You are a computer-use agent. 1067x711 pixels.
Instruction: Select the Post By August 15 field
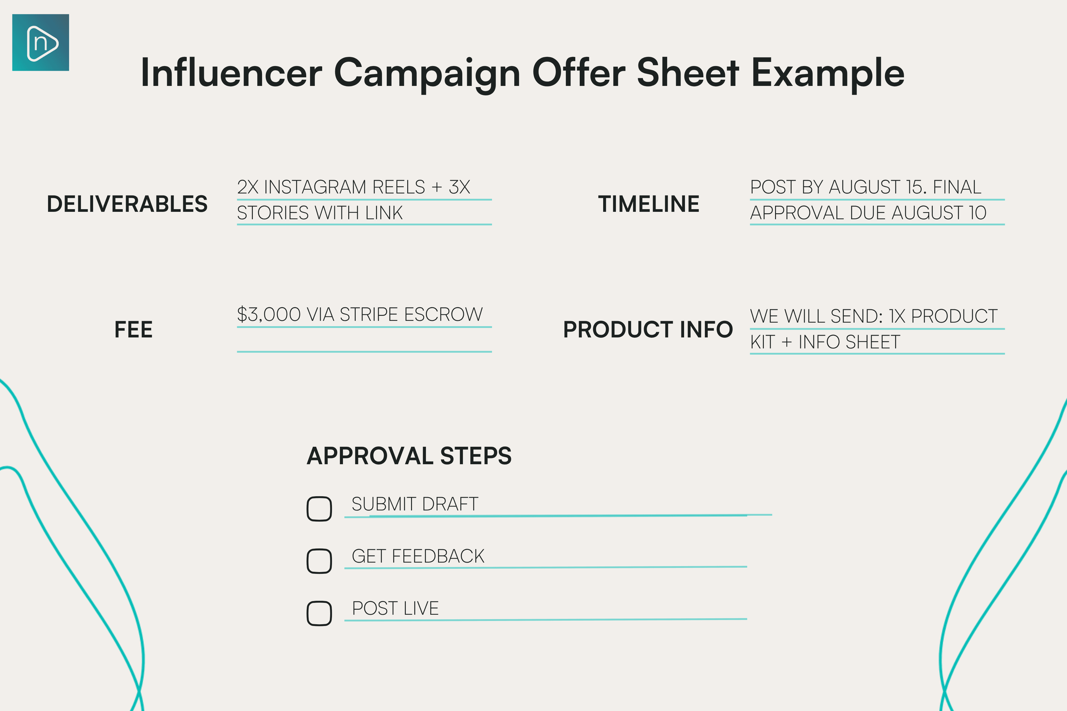tap(877, 188)
